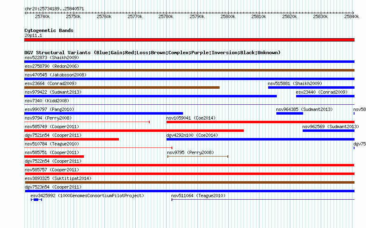Click dgv4292n100 (Coe2014) label
Viewport: 366px width, 228px height.
(192, 135)
